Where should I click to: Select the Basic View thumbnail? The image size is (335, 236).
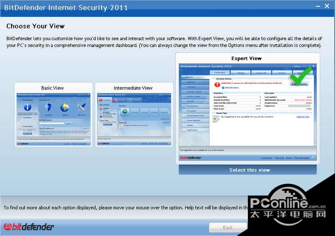[x=54, y=119]
